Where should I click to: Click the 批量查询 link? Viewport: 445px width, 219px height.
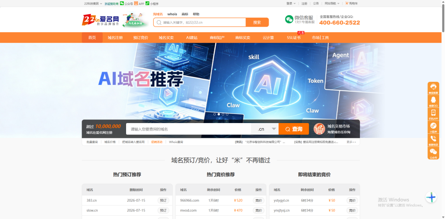92,142
